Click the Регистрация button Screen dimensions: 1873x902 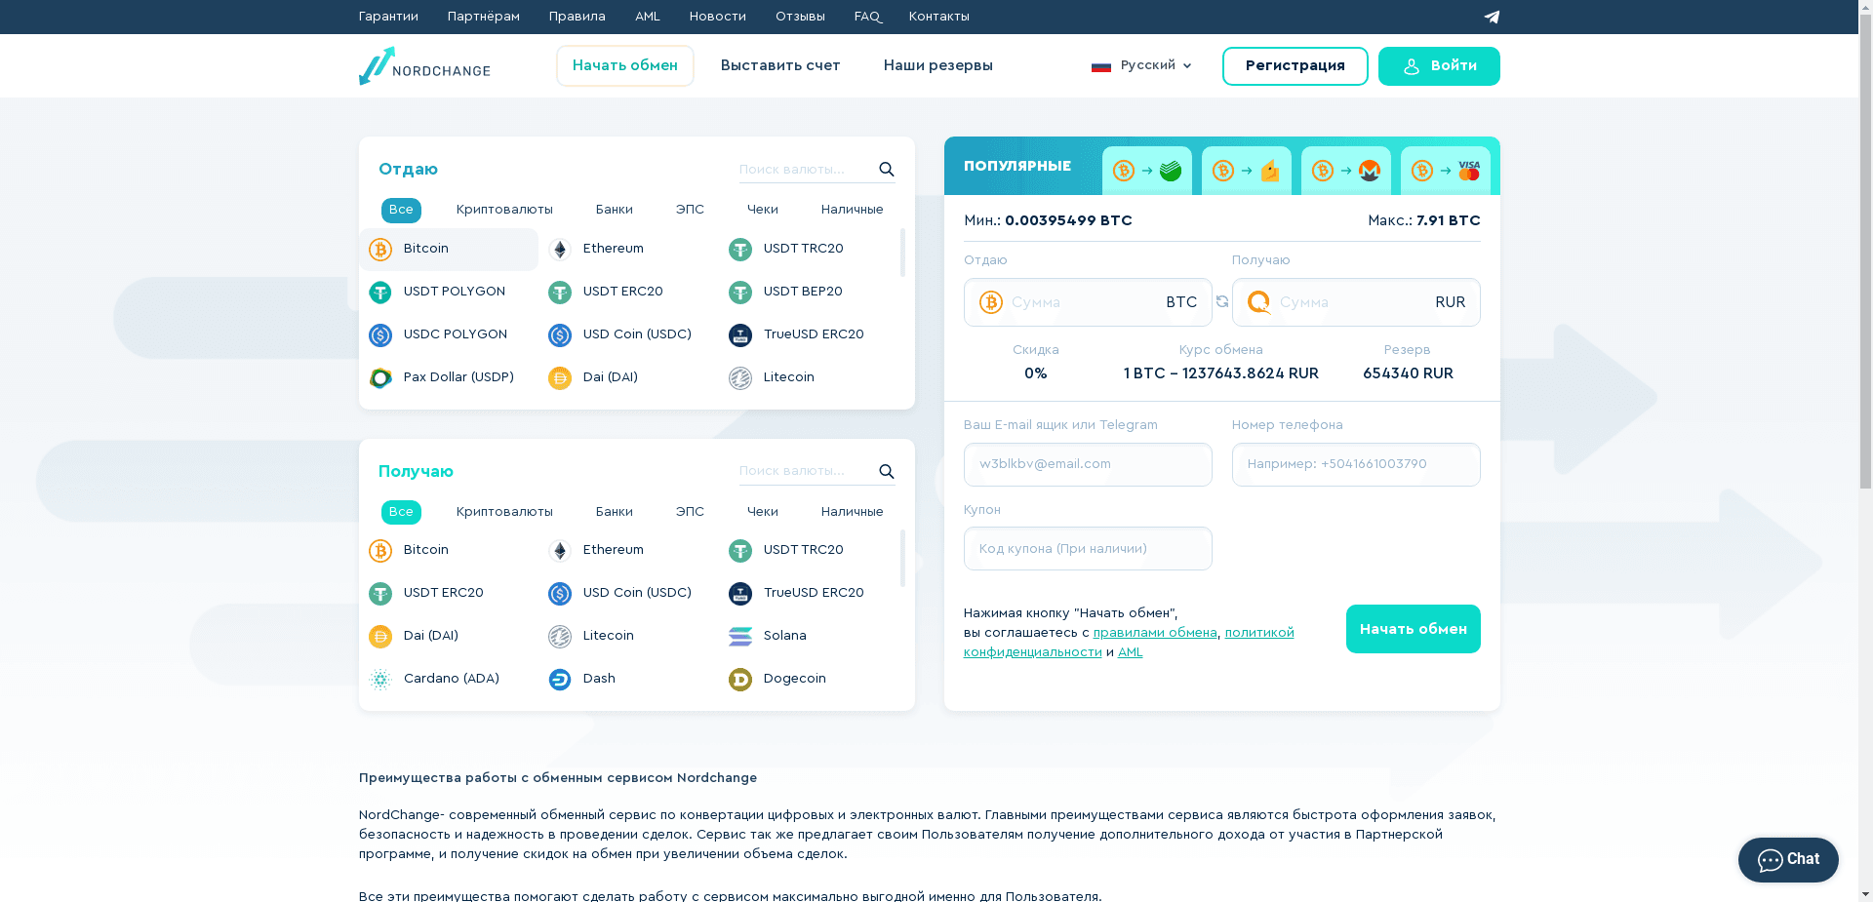[x=1295, y=65]
